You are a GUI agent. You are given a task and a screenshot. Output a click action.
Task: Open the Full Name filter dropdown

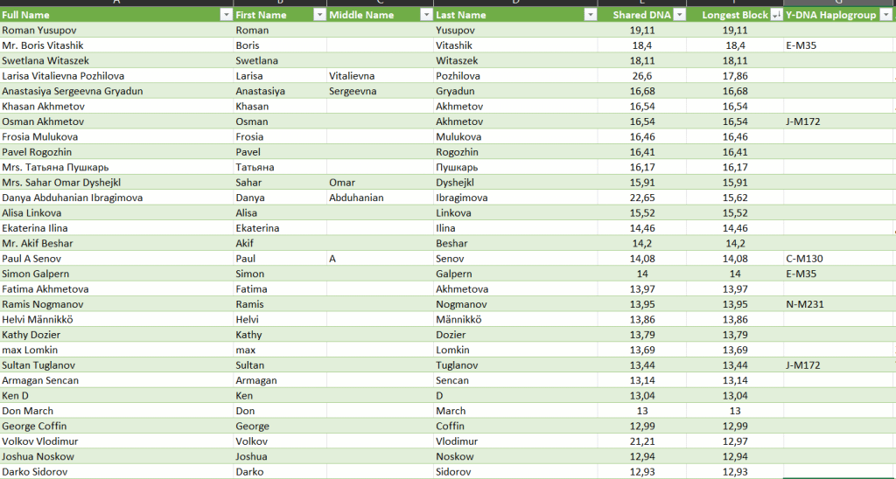click(226, 15)
